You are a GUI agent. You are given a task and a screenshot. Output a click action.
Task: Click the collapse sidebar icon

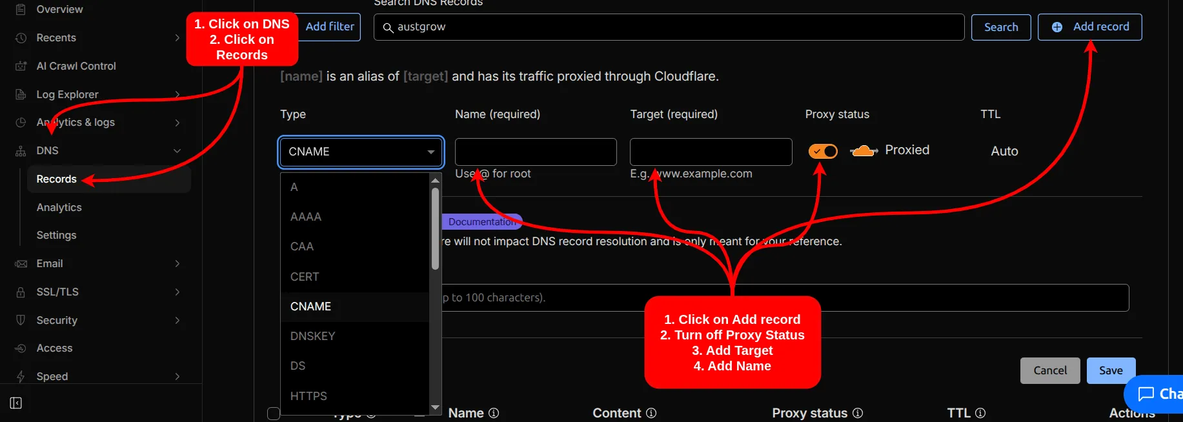click(16, 403)
